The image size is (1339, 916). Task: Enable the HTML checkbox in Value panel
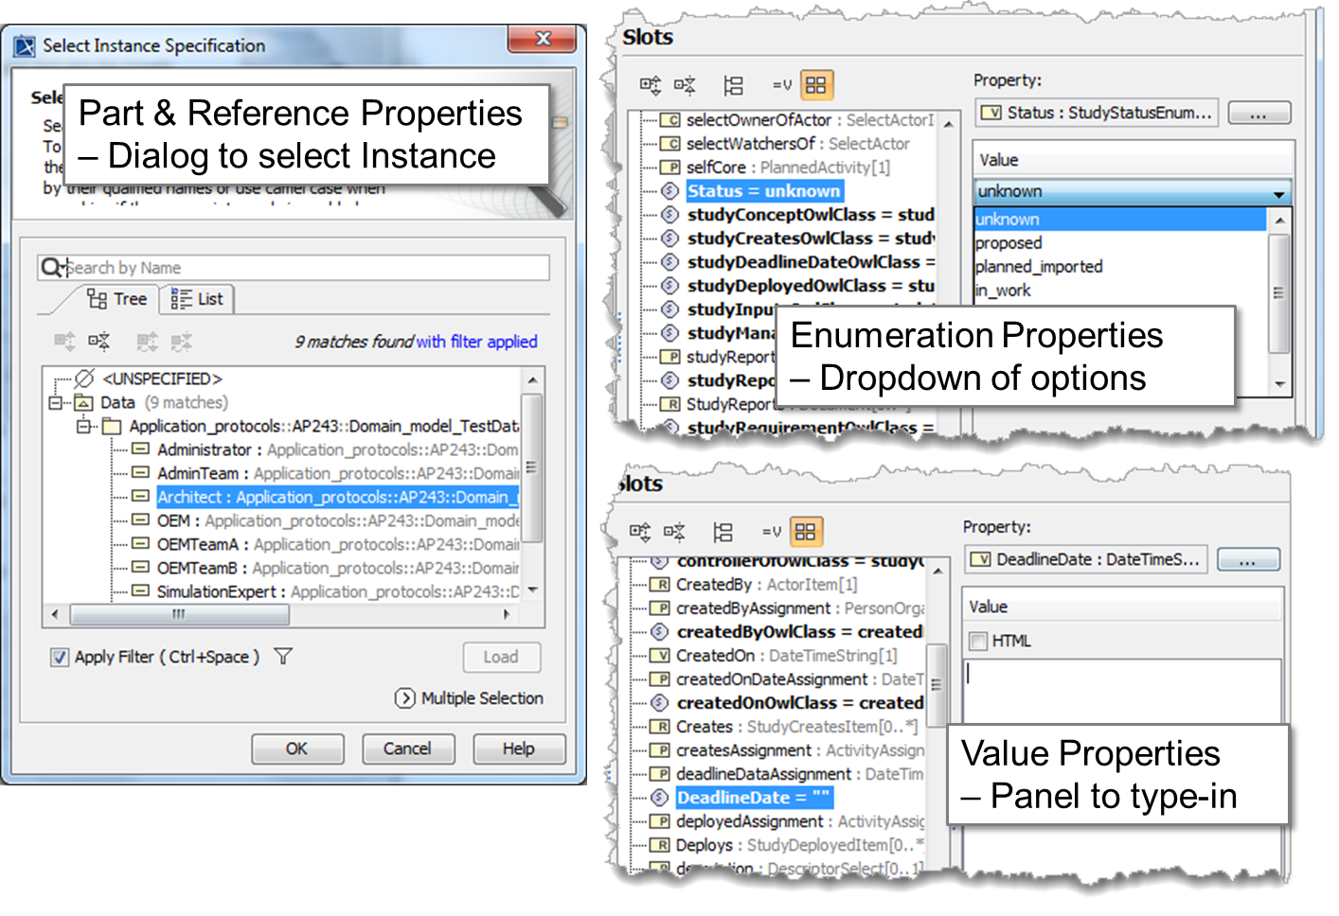[978, 642]
